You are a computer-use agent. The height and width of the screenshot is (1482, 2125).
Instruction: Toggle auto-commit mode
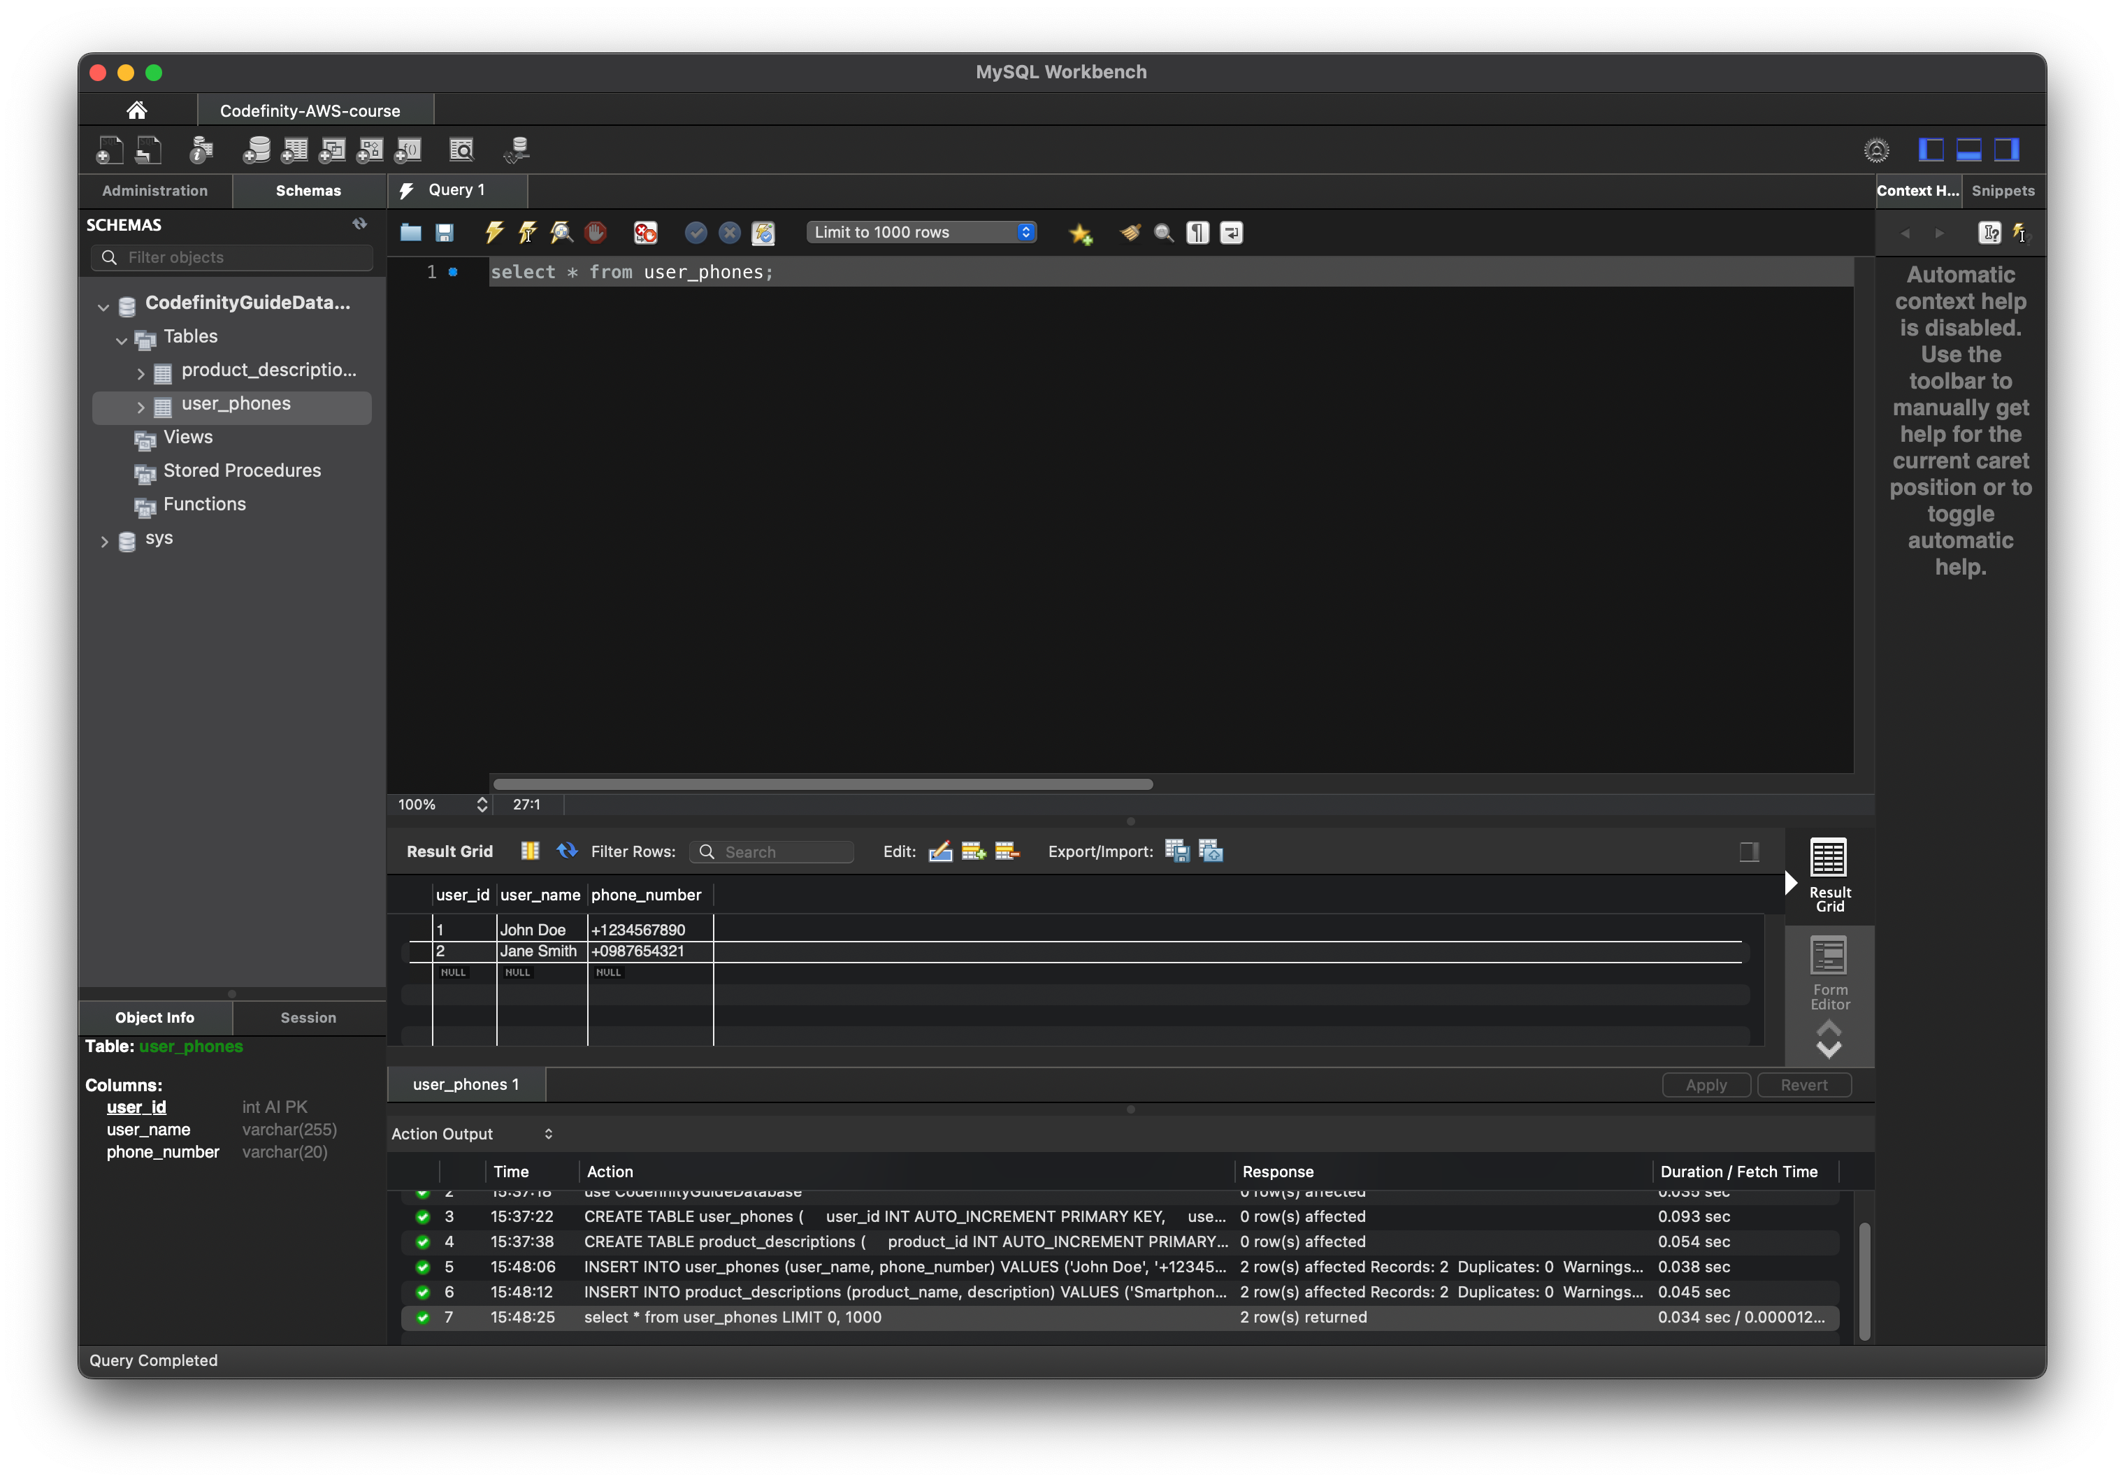tap(763, 232)
